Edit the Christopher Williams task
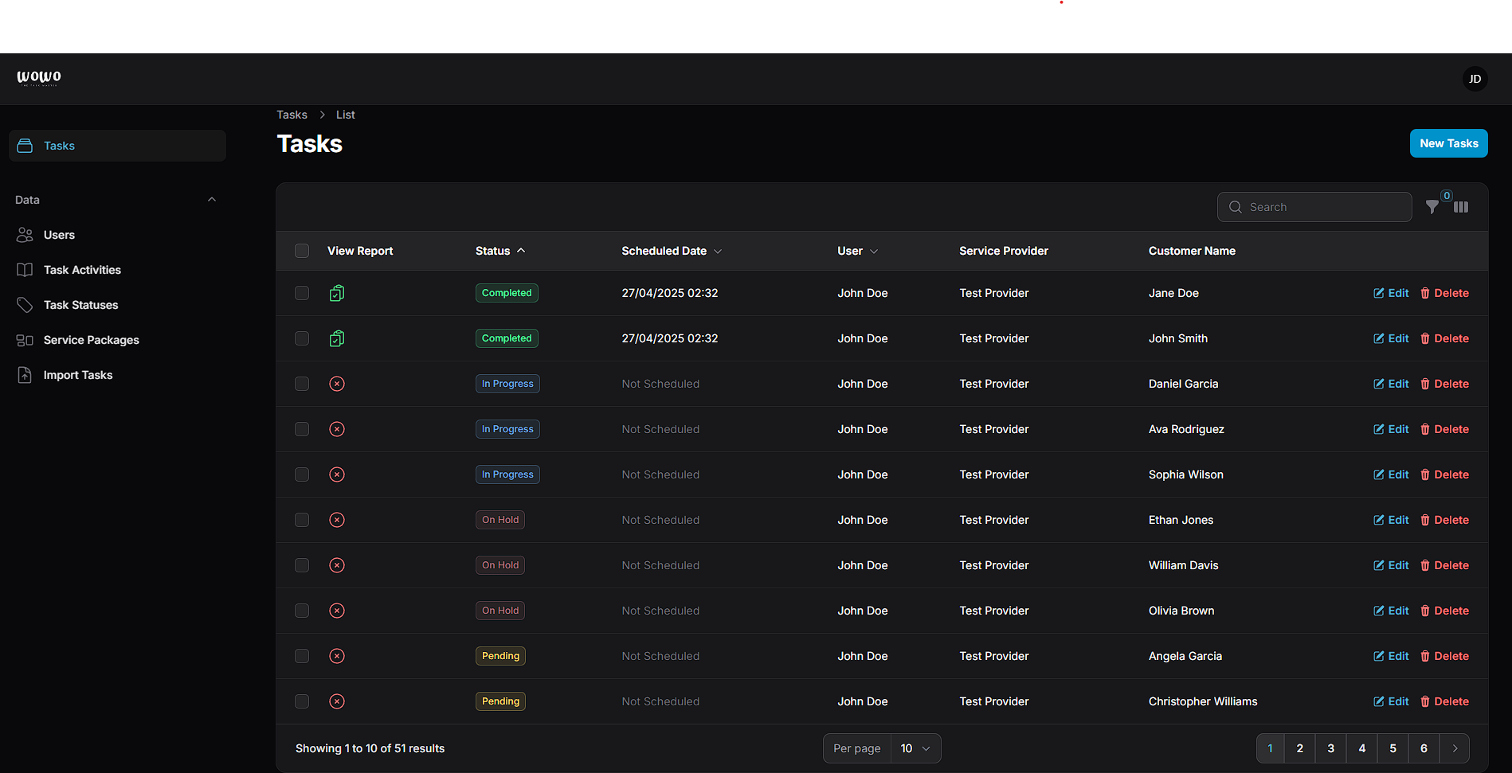 pyautogui.click(x=1391, y=701)
